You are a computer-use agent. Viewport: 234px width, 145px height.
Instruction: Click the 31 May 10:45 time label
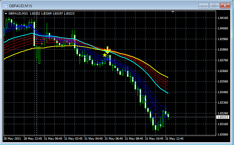(x=154, y=139)
